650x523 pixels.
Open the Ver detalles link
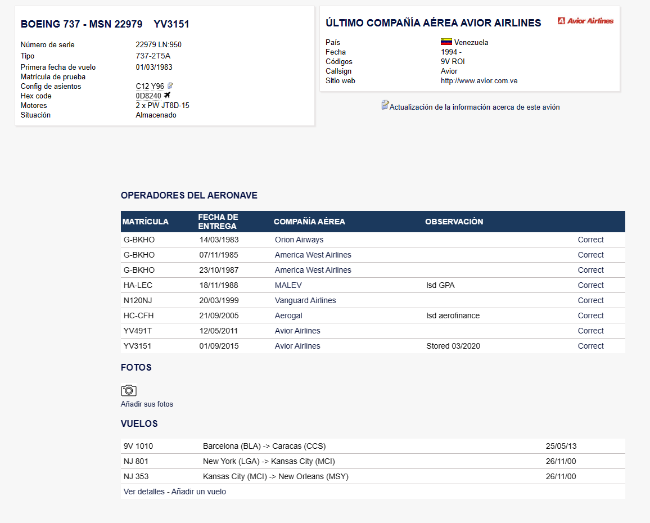point(144,492)
